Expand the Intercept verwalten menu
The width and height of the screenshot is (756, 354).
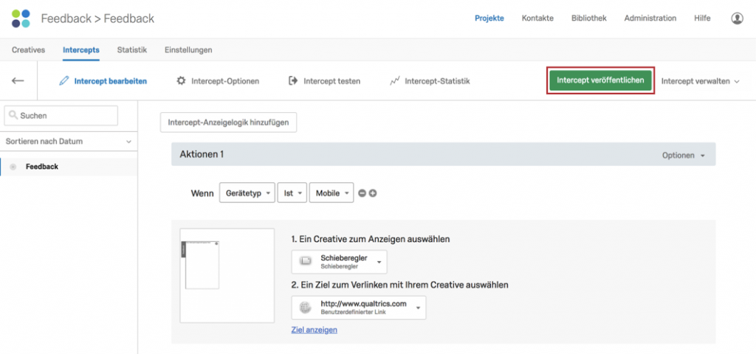pos(700,81)
